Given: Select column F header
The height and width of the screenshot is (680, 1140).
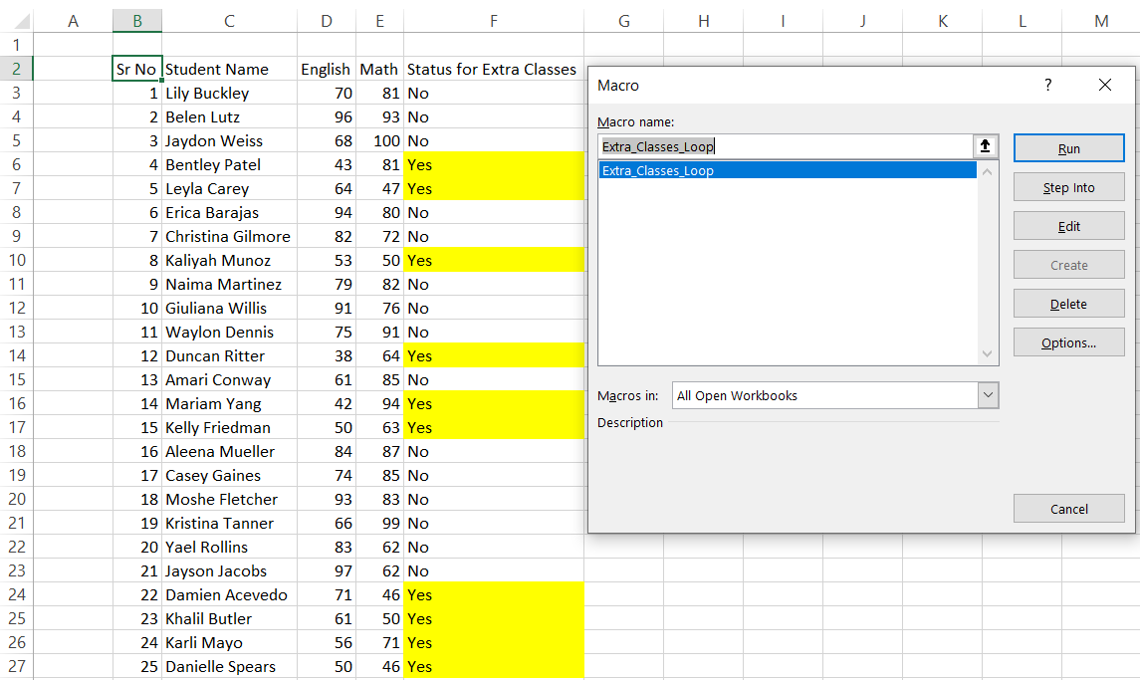Looking at the screenshot, I should (x=494, y=21).
